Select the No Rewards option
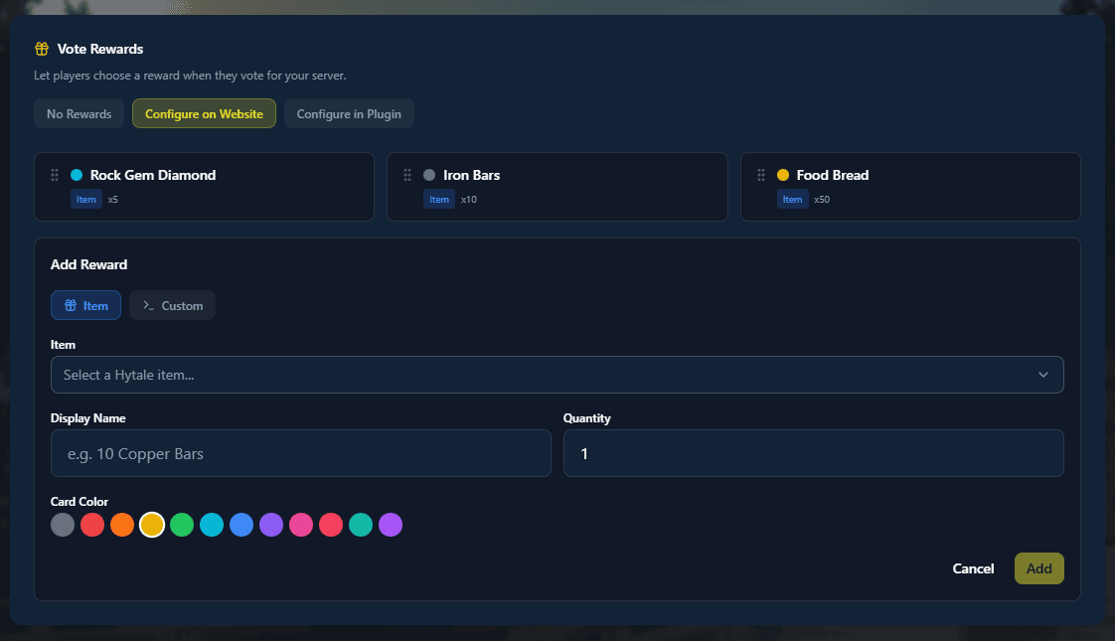 [x=79, y=113]
